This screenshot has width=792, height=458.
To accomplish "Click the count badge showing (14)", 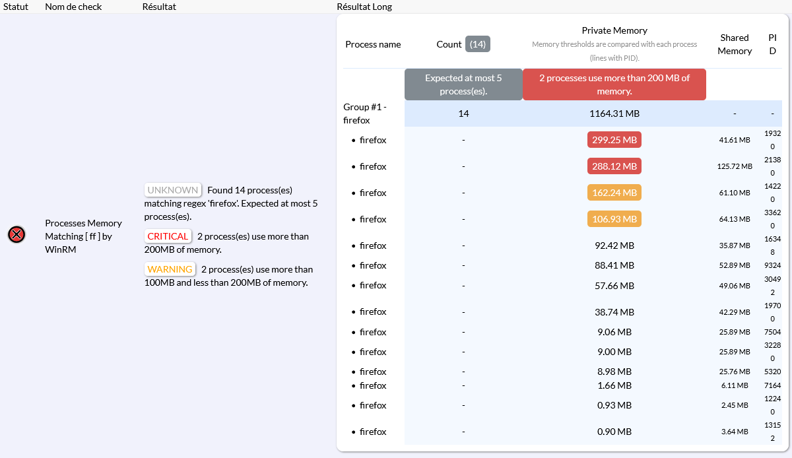I will (x=477, y=44).
